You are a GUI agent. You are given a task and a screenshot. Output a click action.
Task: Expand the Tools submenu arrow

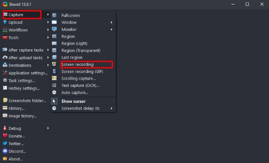pyautogui.click(x=48, y=37)
